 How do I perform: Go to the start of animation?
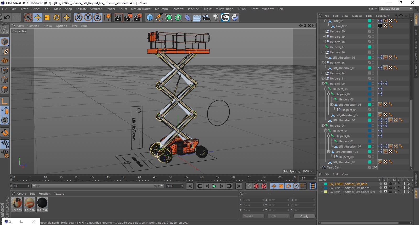190,186
